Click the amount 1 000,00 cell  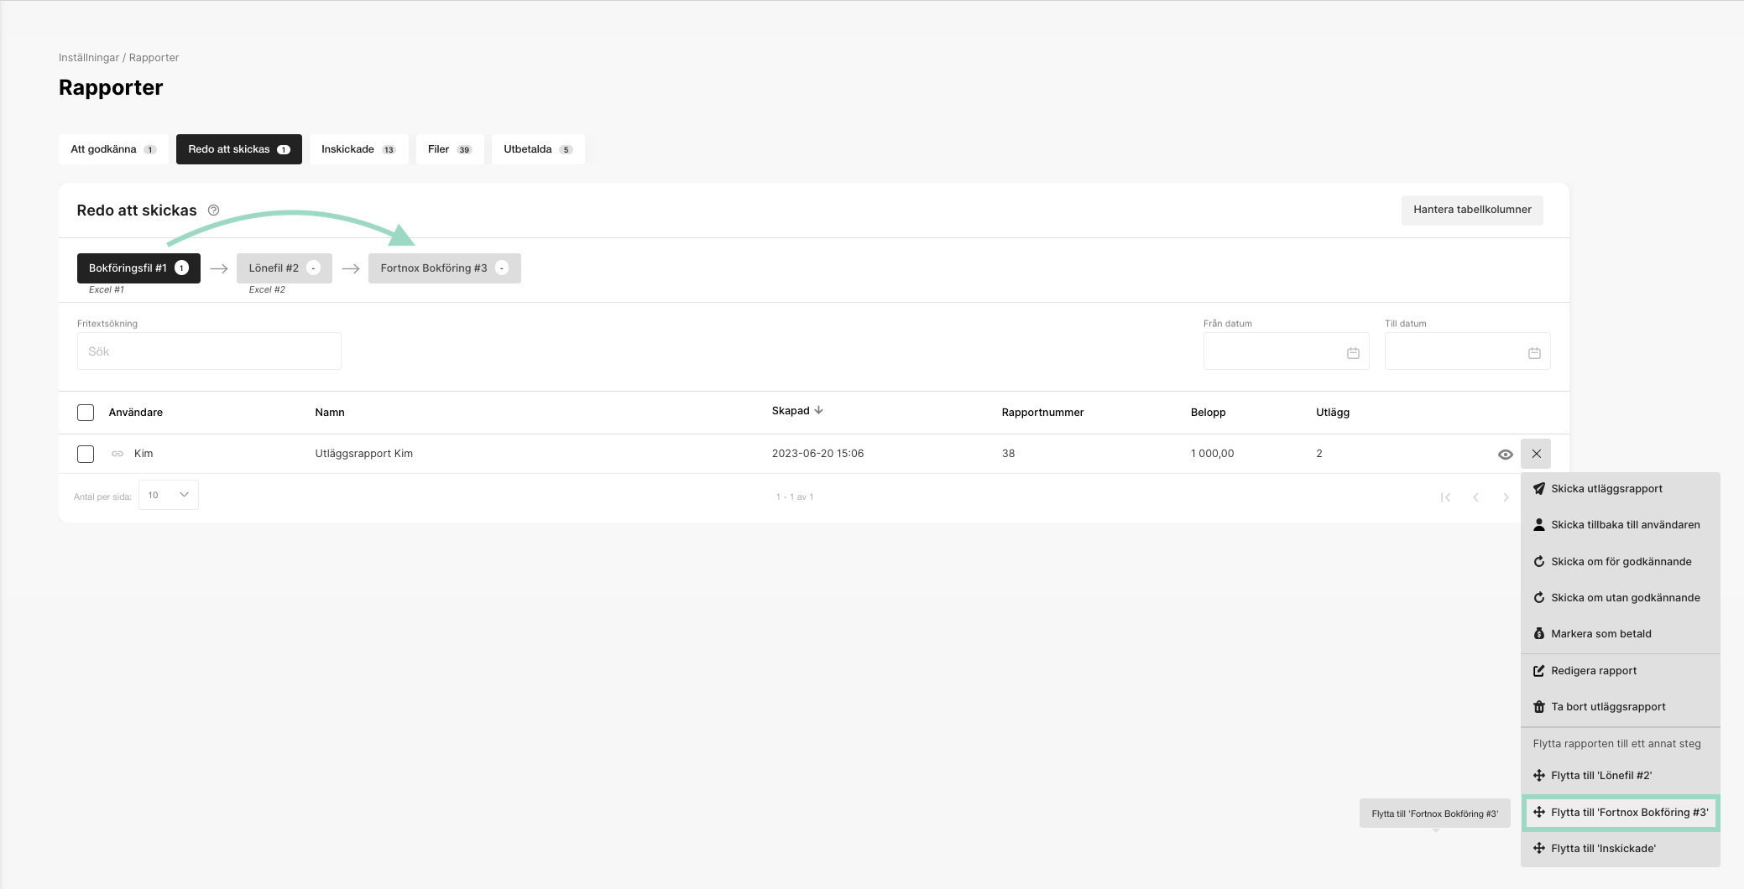[x=1212, y=454]
